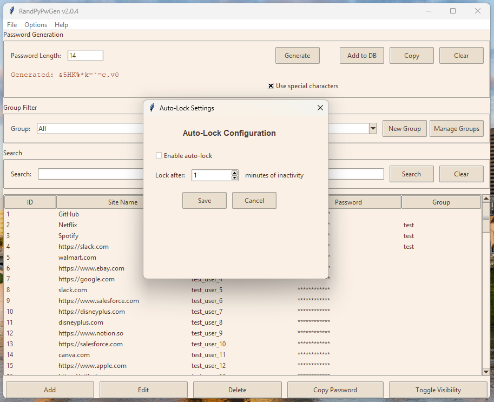Screen dimensions: 494x402
Task: Click username test_user_10
Action: click(x=208, y=344)
